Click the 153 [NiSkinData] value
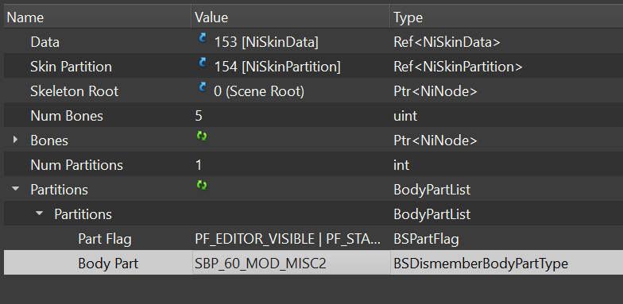623x304 pixels. click(266, 42)
